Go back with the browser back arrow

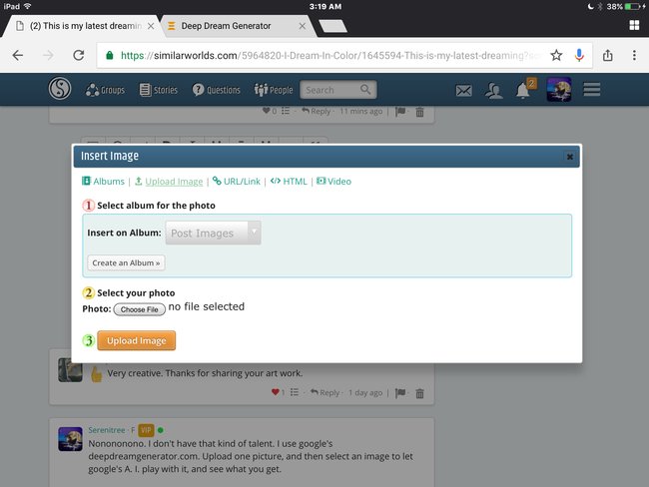18,55
